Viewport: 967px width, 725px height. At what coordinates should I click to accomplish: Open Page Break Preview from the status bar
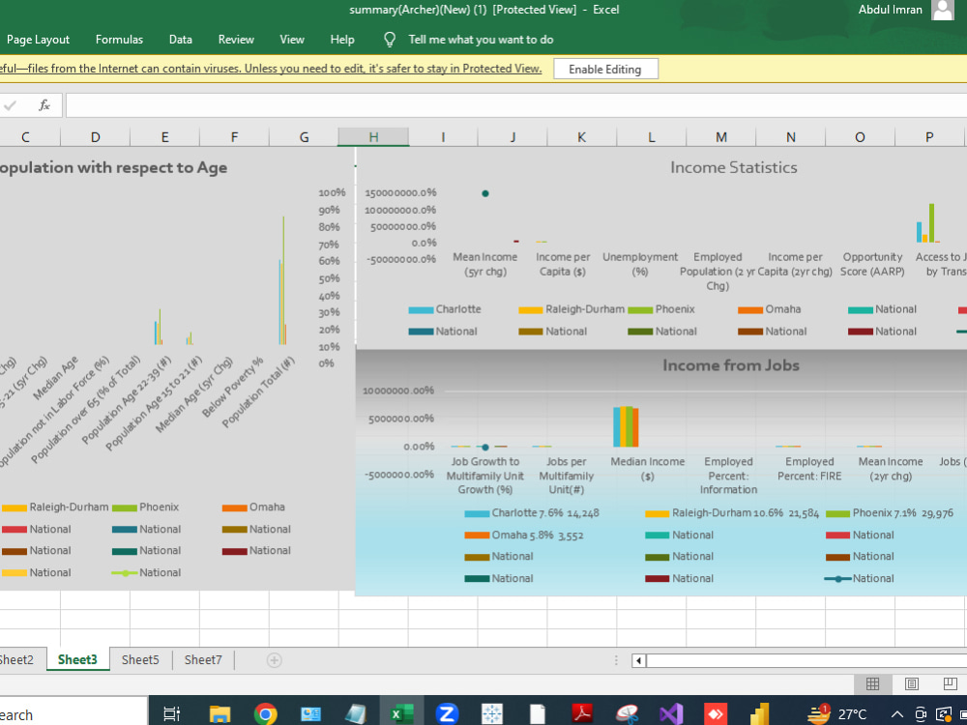click(x=949, y=683)
